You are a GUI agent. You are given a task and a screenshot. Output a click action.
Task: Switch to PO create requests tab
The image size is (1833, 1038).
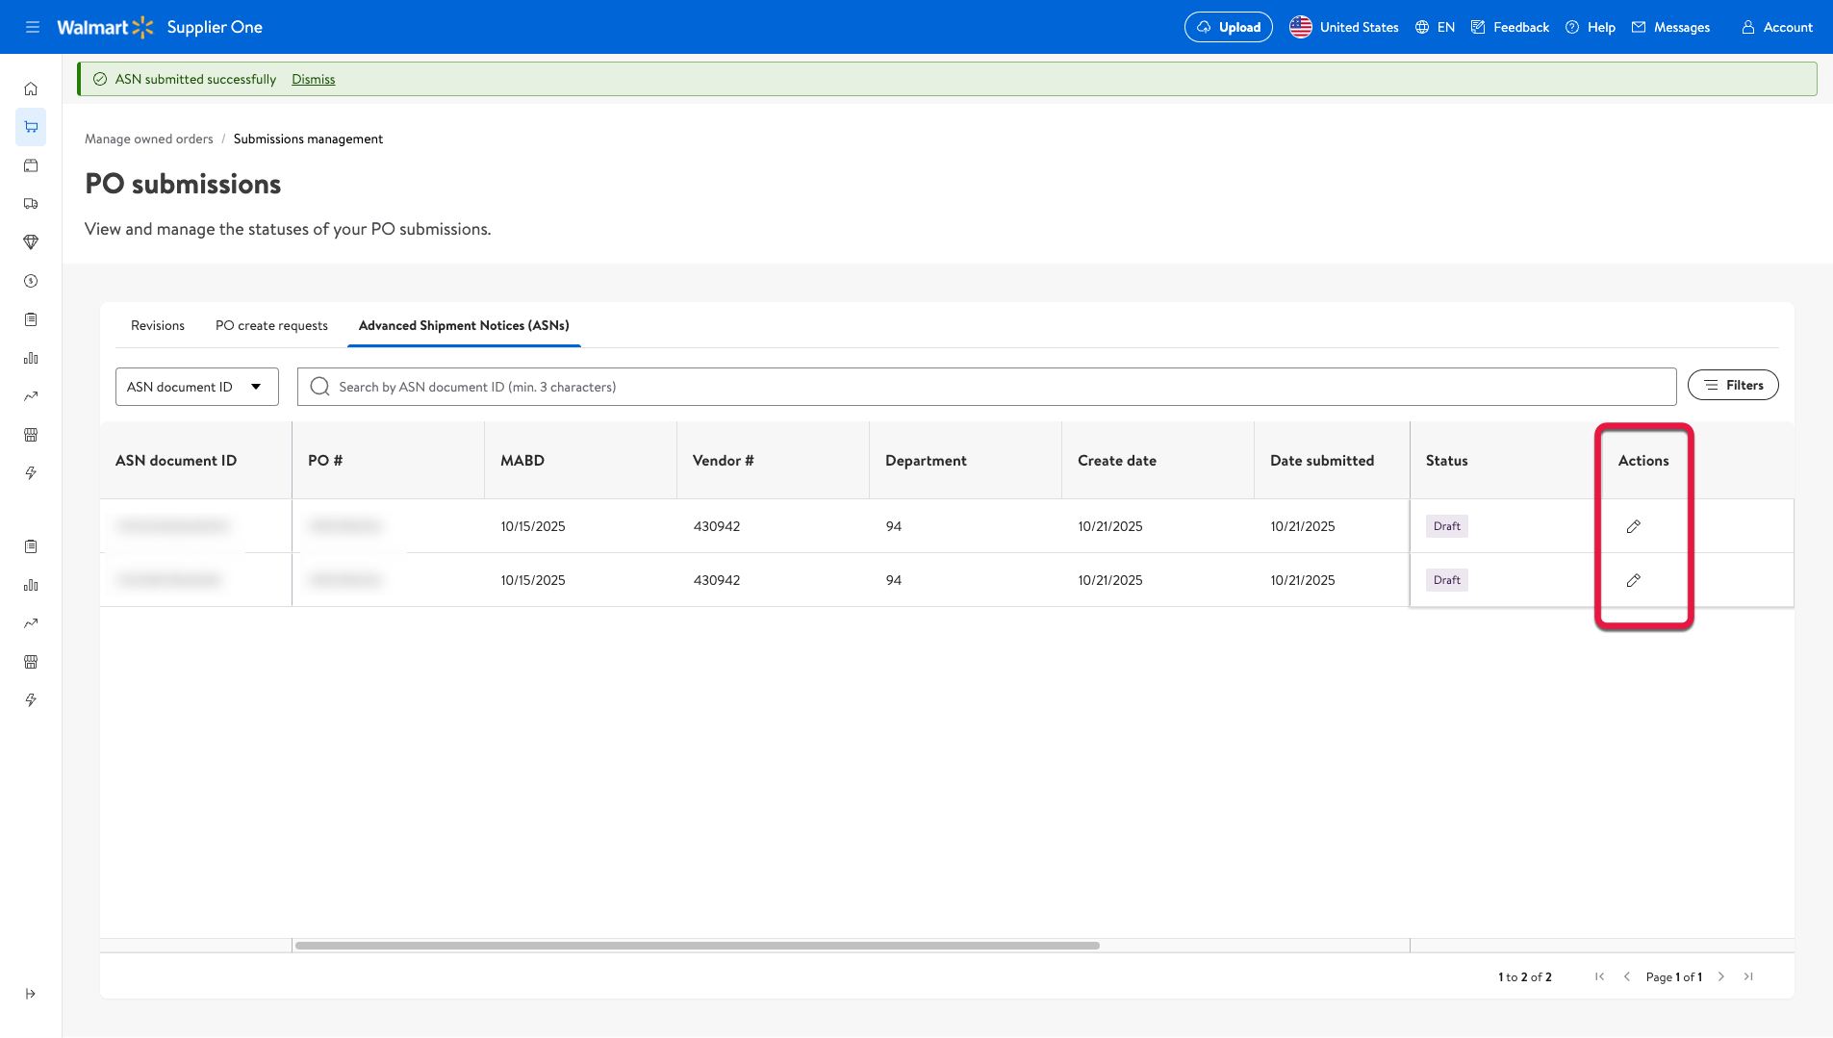tap(271, 325)
